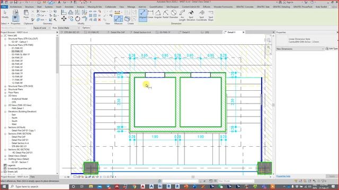Click the Modify arrow tool
This screenshot has width=339, height=190.
coord(5,14)
